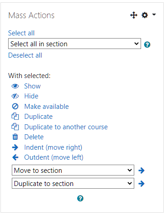This screenshot has width=166, height=215.
Task: Click arrow button next to Duplicate to section
Action: point(142,184)
